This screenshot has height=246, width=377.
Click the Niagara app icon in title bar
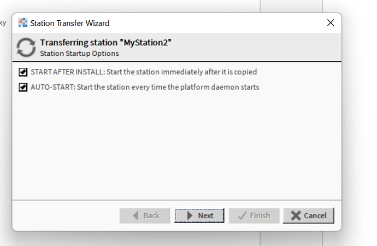pyautogui.click(x=23, y=23)
